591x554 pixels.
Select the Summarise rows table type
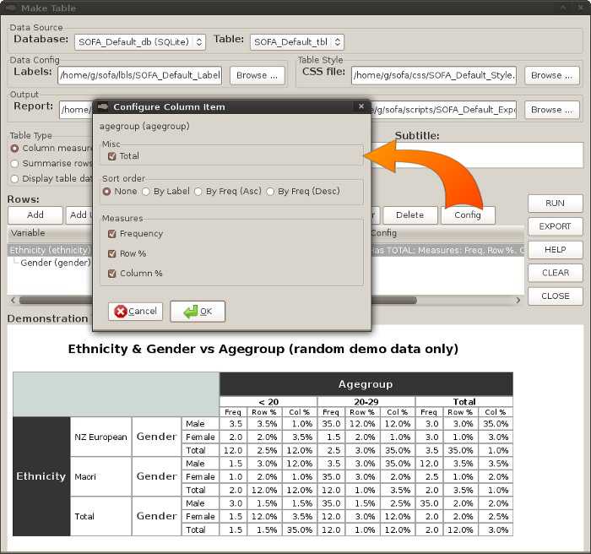[14, 163]
